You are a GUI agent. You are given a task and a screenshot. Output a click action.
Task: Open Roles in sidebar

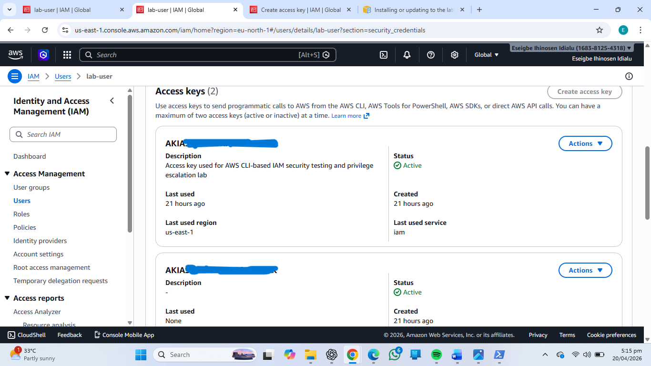click(21, 214)
